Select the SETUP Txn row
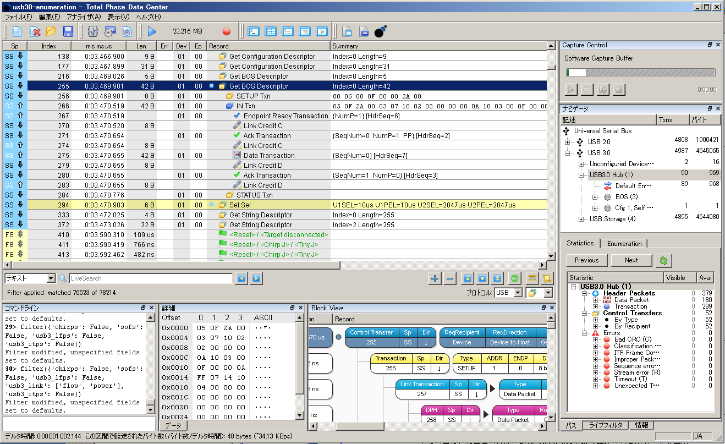Image resolution: width=725 pixels, height=444 pixels. [x=275, y=96]
